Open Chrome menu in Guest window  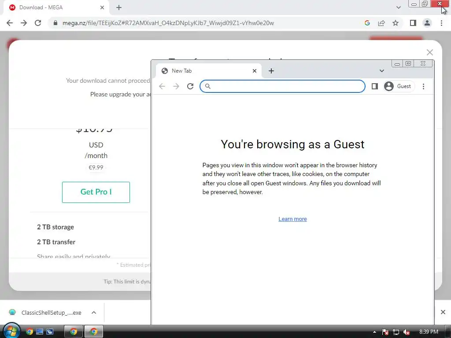click(x=423, y=86)
